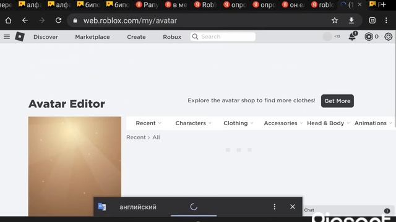
Task: Open the Chat panel
Action: tap(348, 210)
